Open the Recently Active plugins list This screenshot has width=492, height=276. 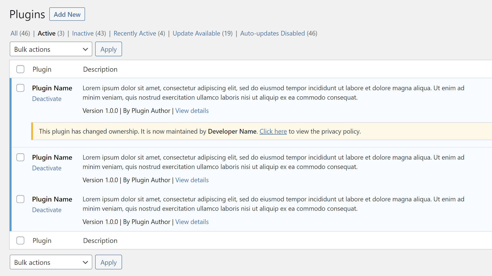point(135,33)
